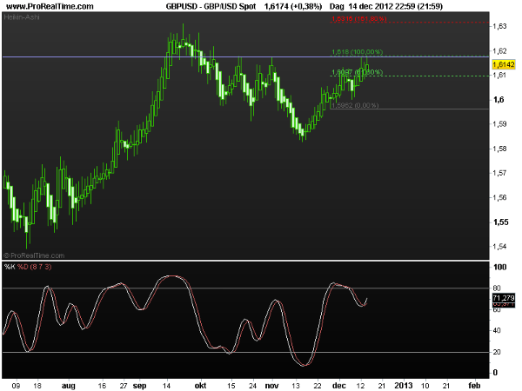
Task: Click the '24' date label on time axis
Action: pos(252,386)
